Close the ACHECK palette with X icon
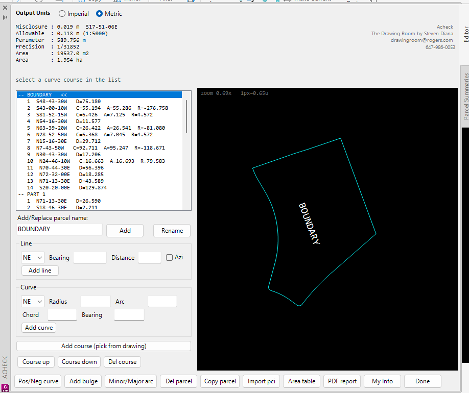The image size is (469, 393). (5, 8)
